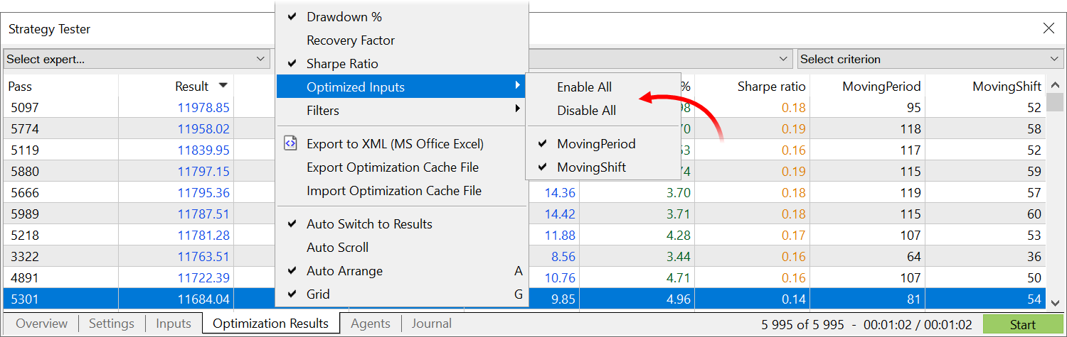The width and height of the screenshot is (1067, 337).
Task: Close the Strategy Tester window
Action: (1049, 28)
